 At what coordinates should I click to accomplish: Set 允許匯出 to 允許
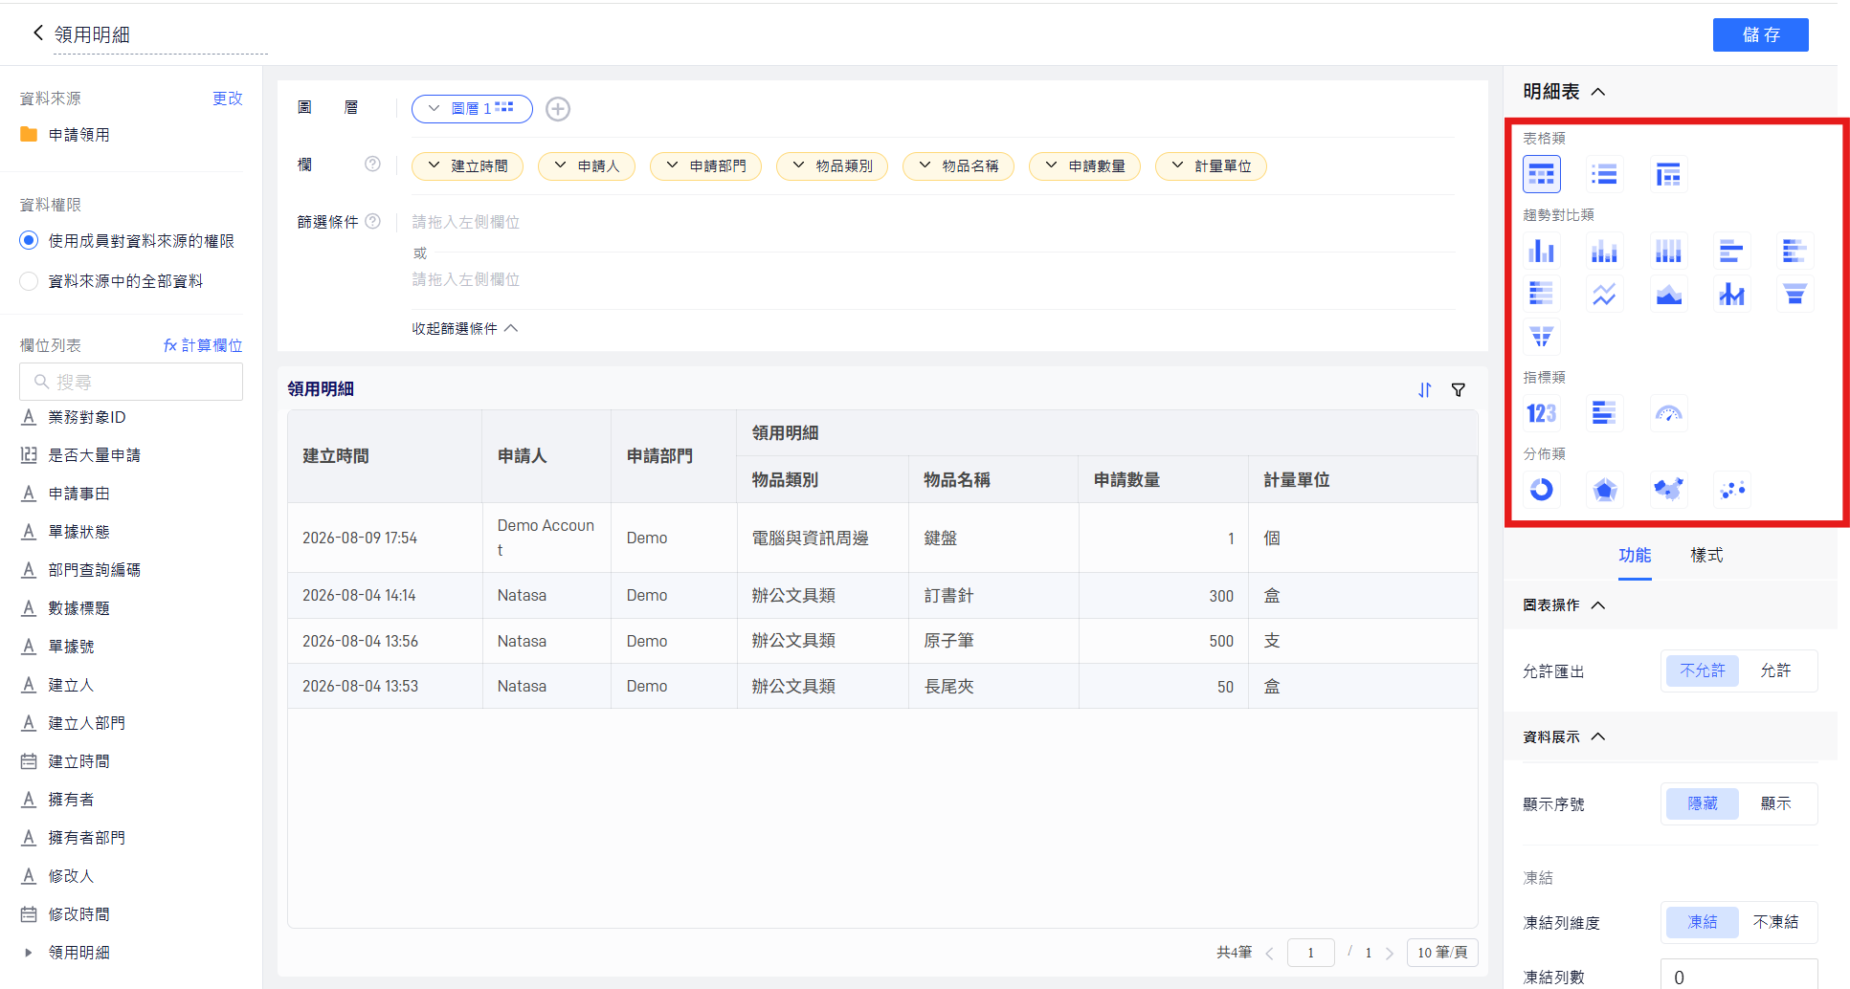(1775, 671)
